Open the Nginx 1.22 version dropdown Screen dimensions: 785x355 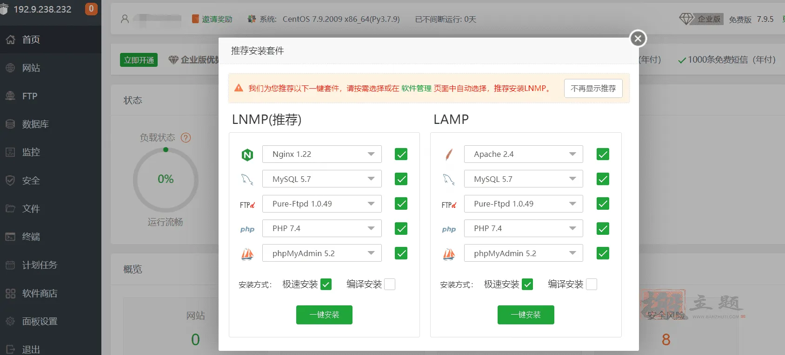coord(322,154)
